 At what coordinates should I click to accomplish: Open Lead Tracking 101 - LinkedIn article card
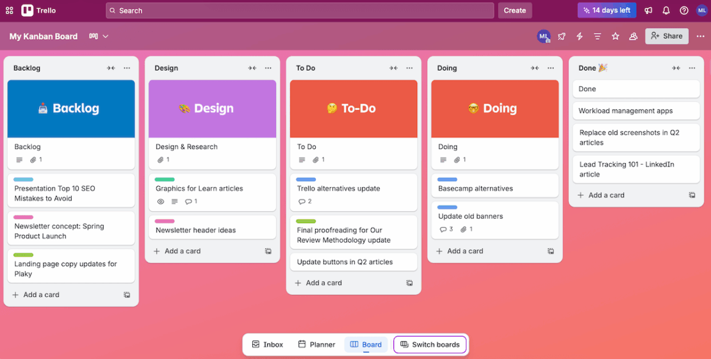[636, 170]
